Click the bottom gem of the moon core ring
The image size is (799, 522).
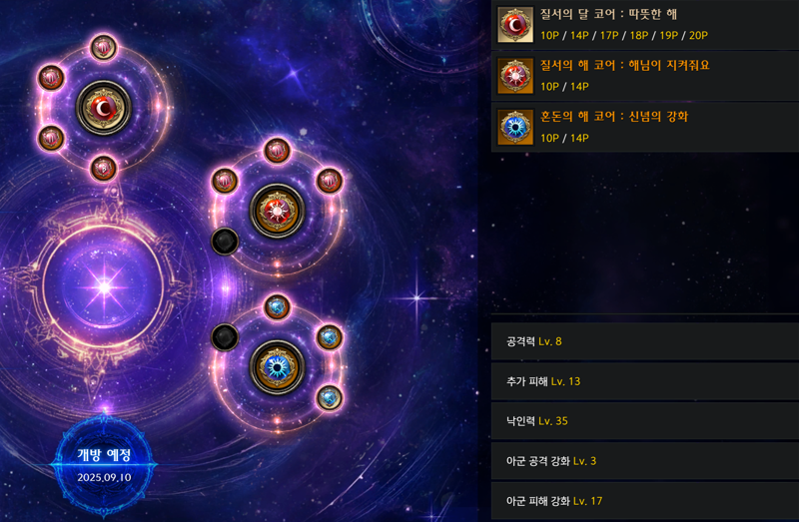point(104,168)
